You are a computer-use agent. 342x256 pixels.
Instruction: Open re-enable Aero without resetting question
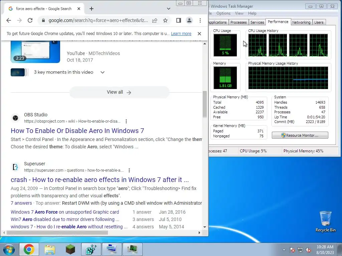tap(69, 227)
